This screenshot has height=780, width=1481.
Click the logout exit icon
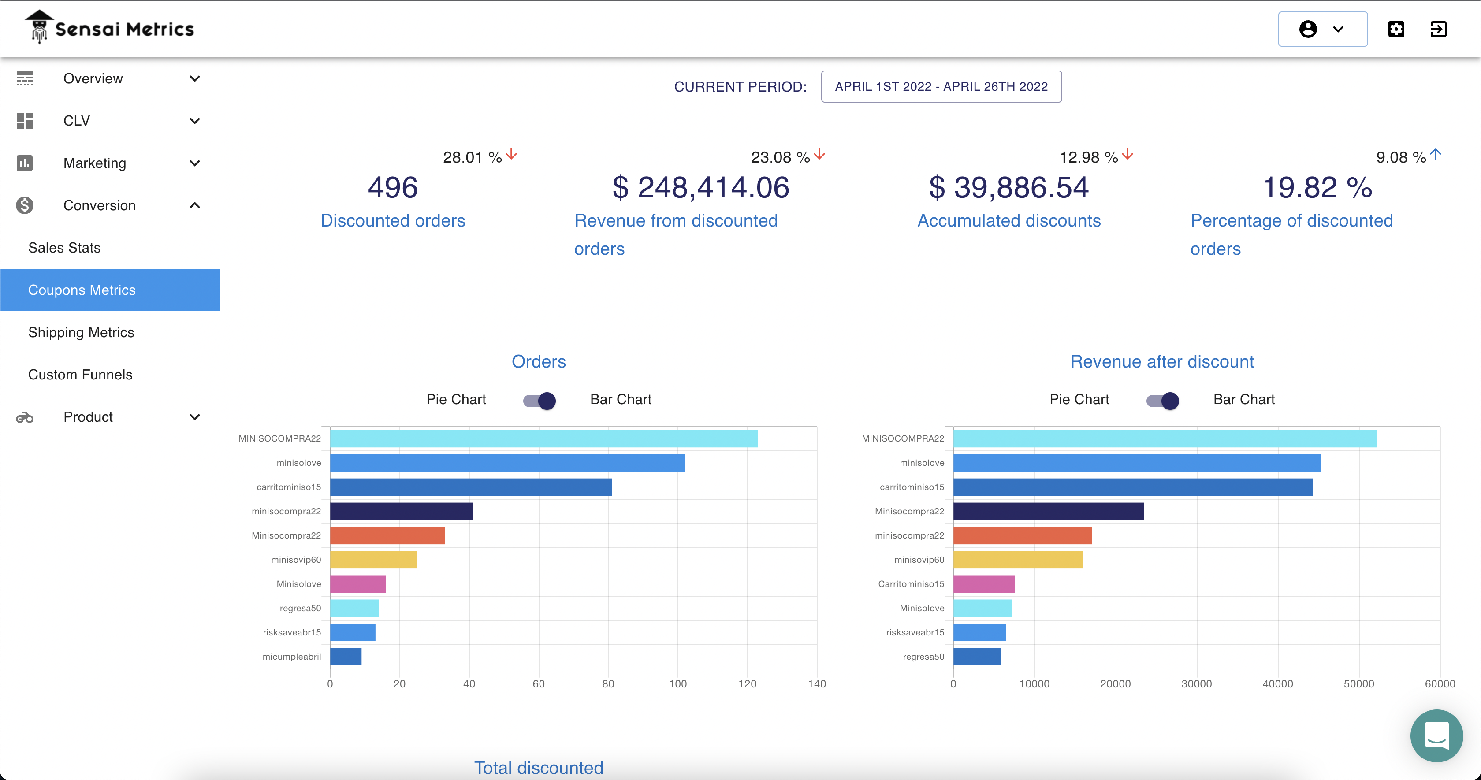(1438, 30)
